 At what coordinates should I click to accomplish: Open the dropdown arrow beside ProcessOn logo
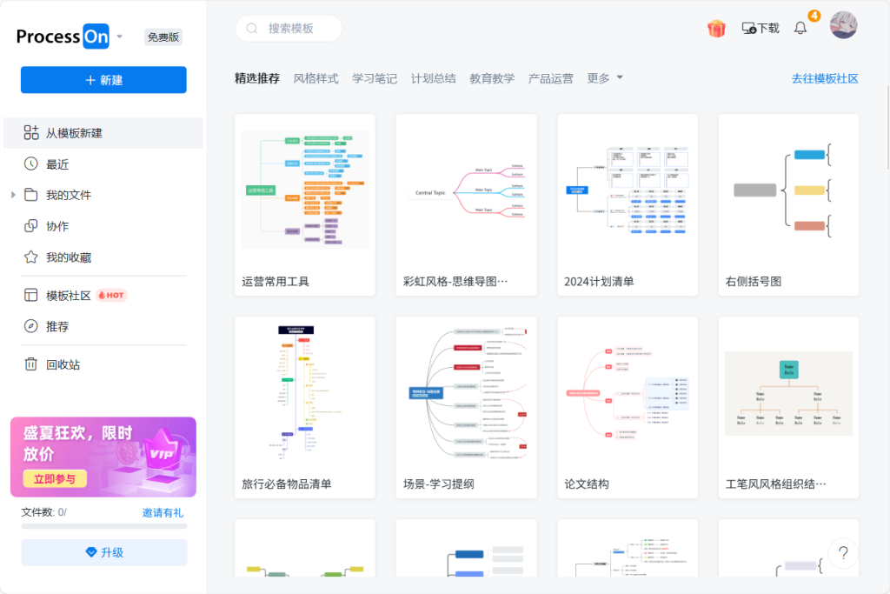120,37
